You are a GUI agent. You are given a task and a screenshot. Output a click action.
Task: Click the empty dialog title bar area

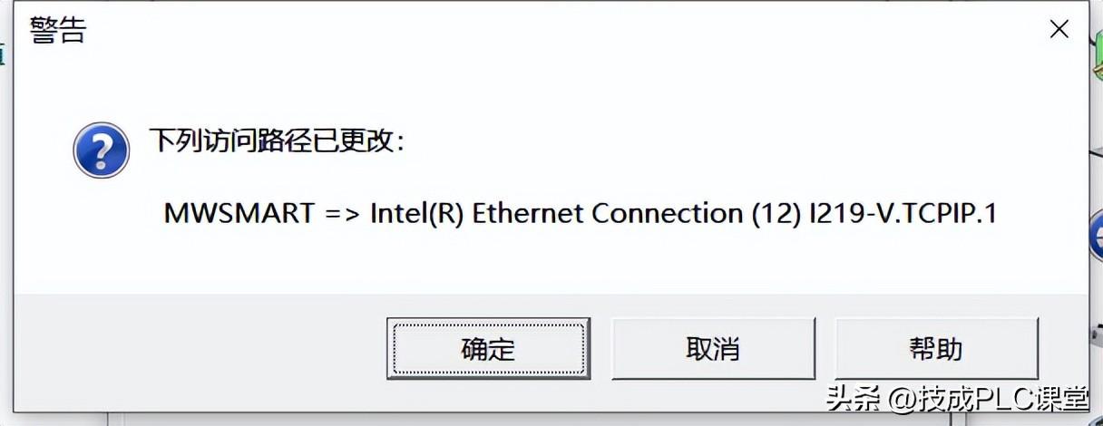(x=544, y=31)
